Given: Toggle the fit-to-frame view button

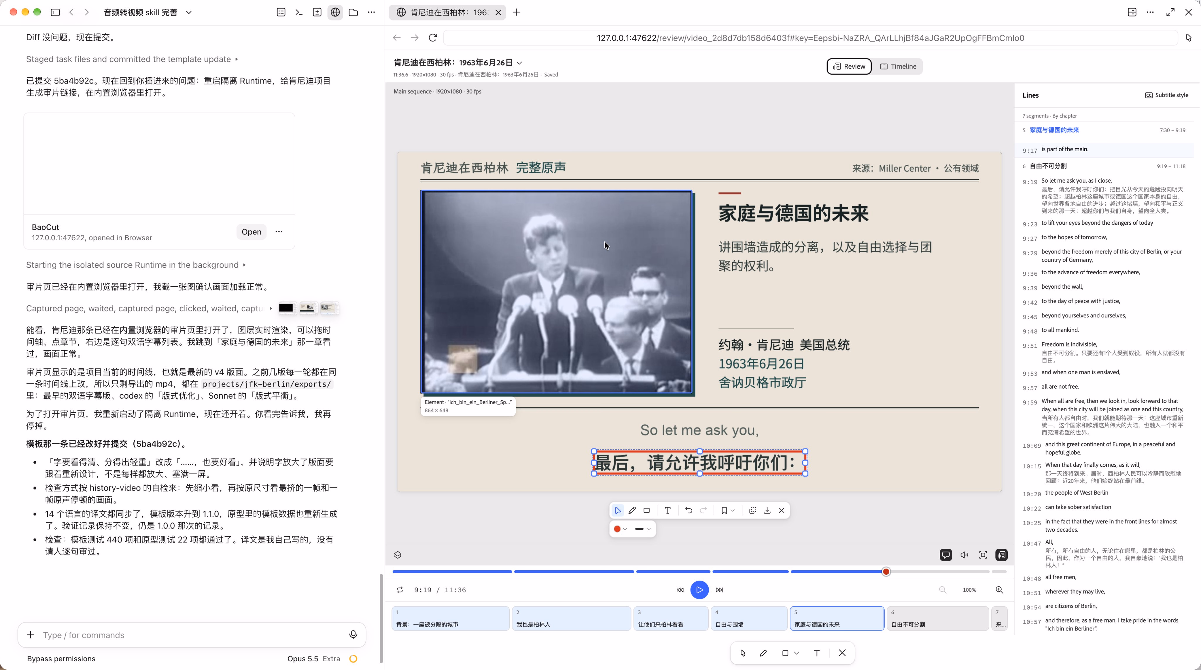Looking at the screenshot, I should (x=983, y=555).
